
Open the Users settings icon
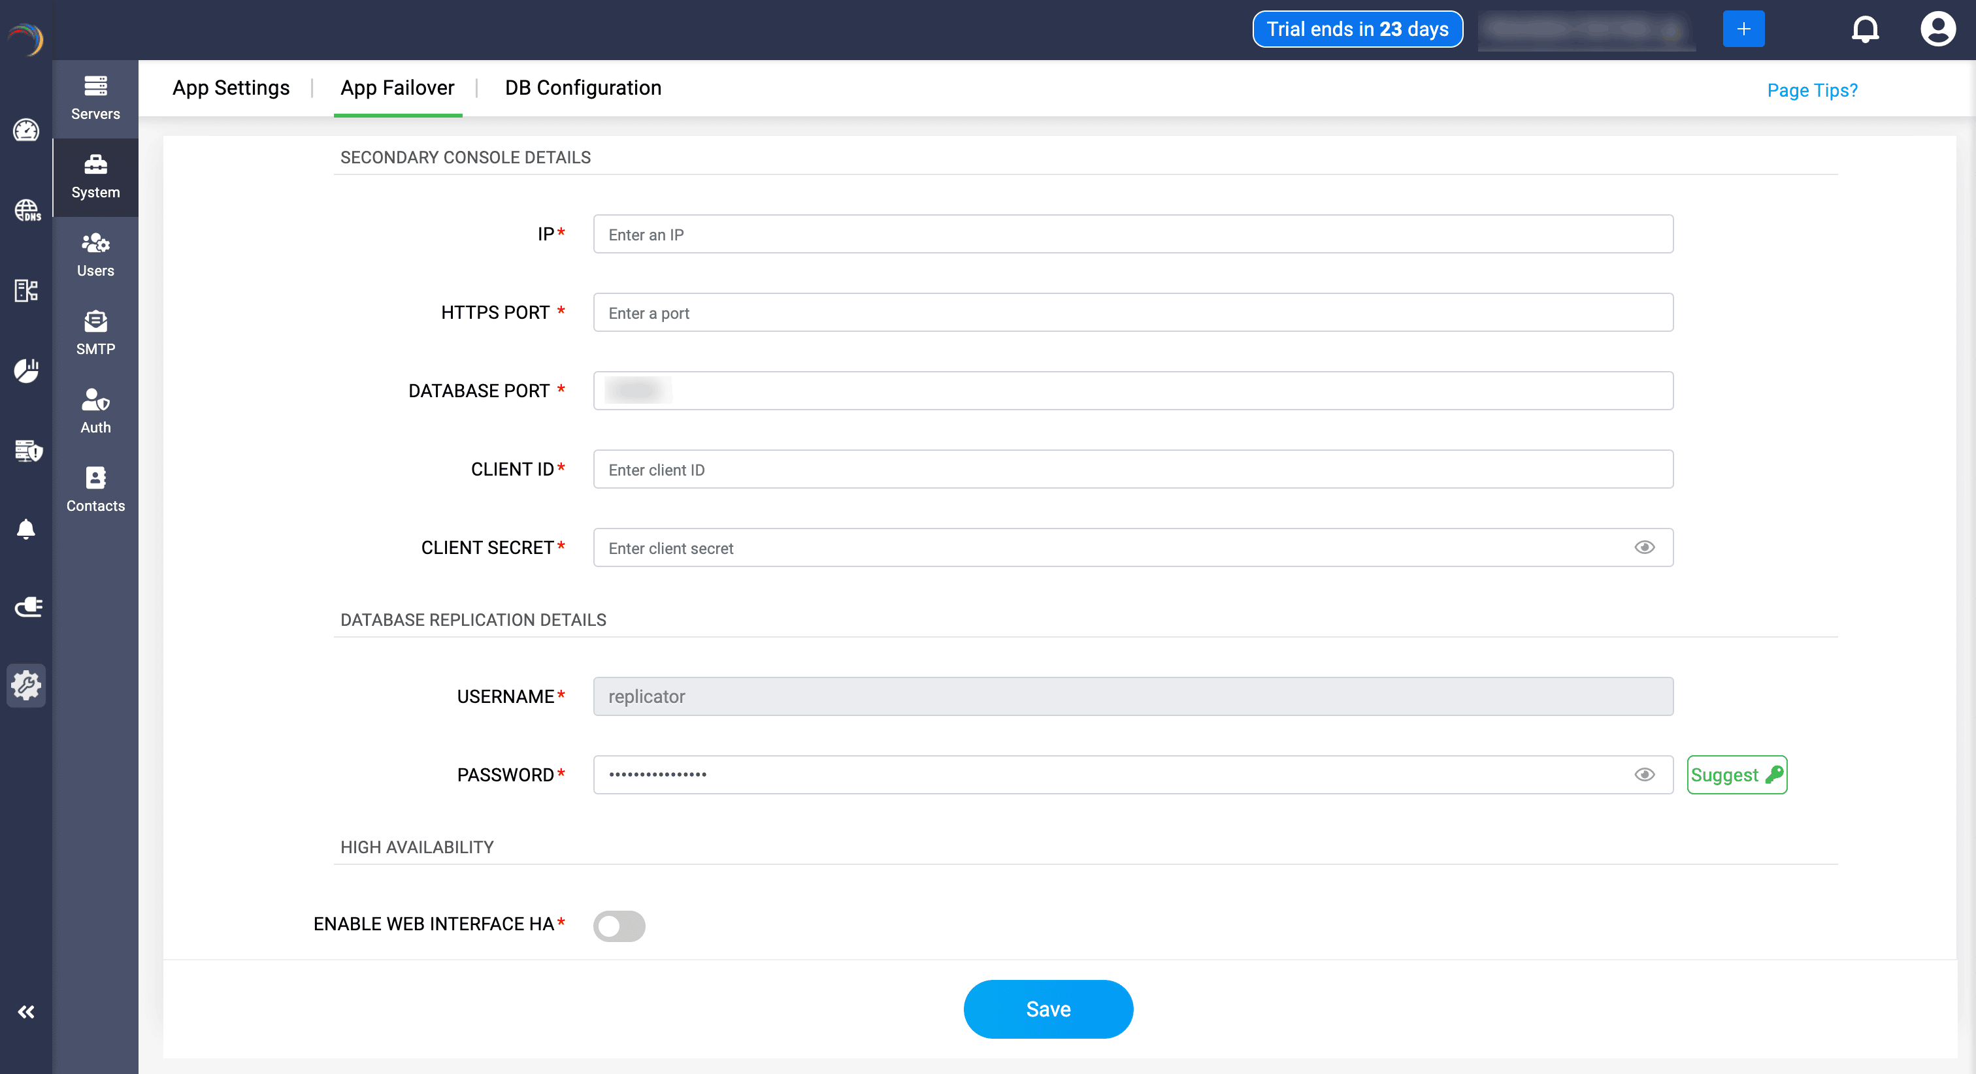pyautogui.click(x=95, y=255)
